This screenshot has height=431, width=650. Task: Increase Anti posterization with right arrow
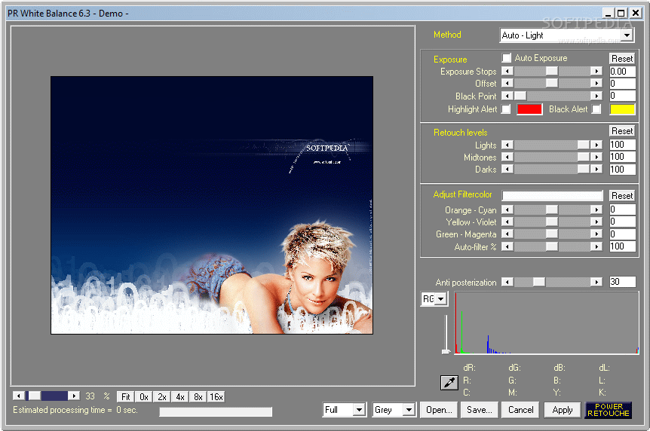[x=596, y=282]
